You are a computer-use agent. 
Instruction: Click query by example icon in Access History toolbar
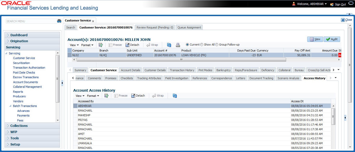106,96
